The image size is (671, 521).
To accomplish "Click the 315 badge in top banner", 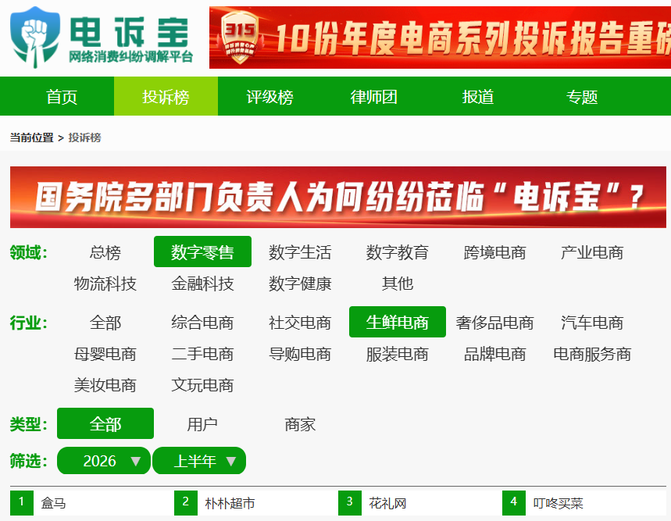I will tap(240, 37).
